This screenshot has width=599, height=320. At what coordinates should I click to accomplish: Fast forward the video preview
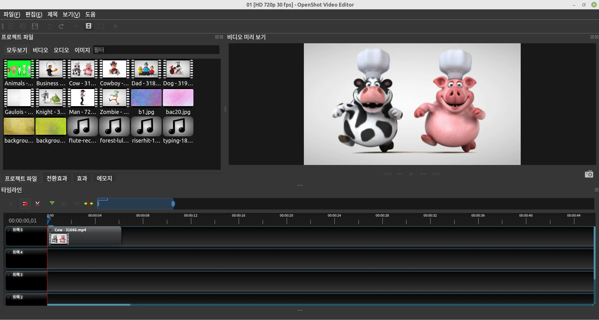tap(423, 174)
